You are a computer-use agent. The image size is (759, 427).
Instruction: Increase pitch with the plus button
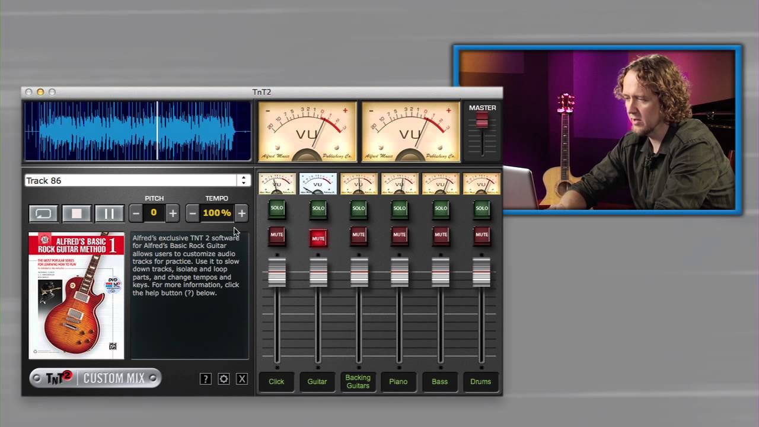[172, 213]
